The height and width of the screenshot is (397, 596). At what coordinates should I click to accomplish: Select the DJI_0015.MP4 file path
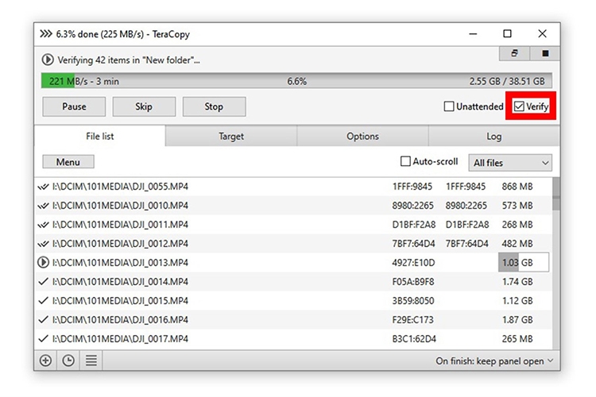[120, 300]
